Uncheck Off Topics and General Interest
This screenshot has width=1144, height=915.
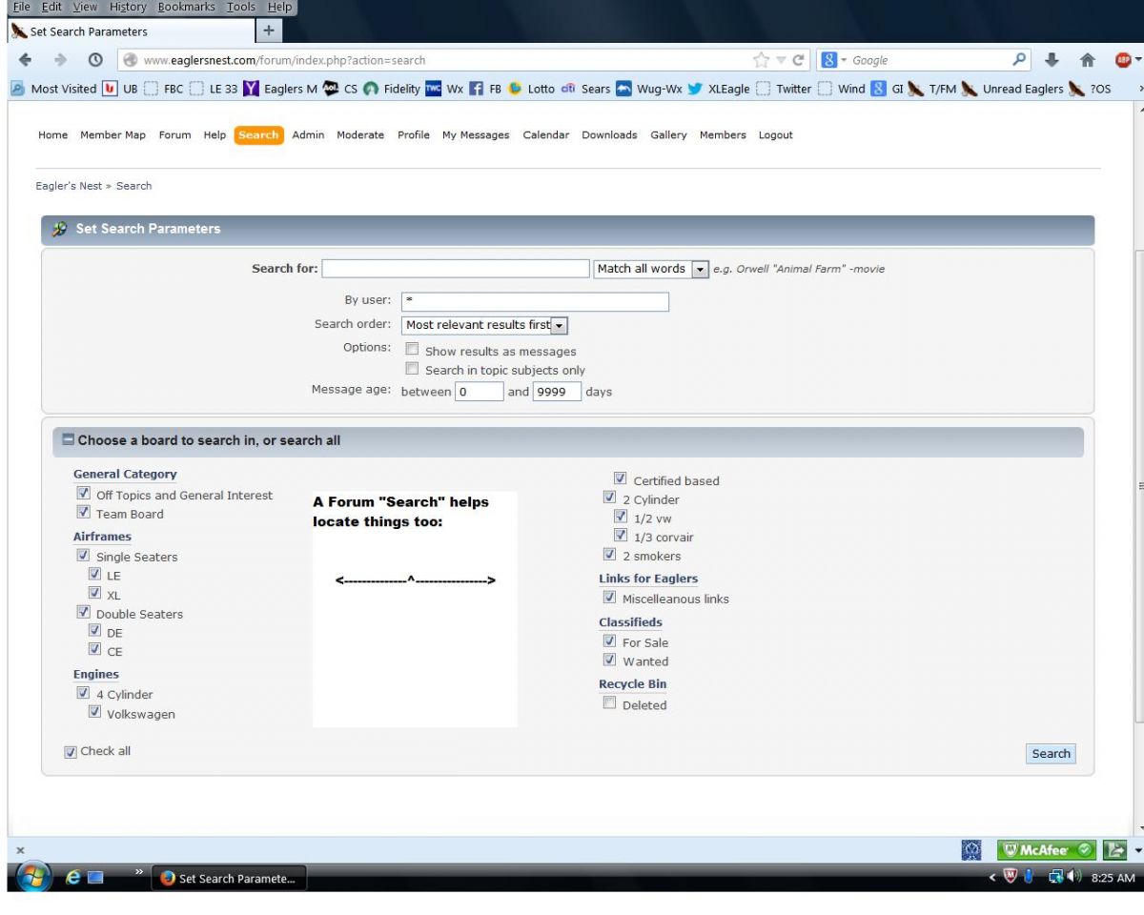(83, 494)
